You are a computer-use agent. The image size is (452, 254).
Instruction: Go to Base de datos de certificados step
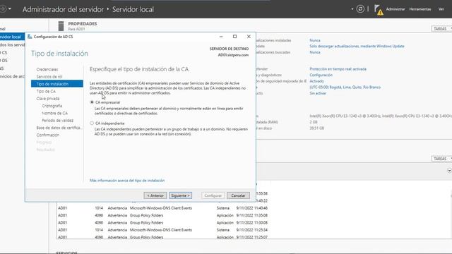pos(59,128)
